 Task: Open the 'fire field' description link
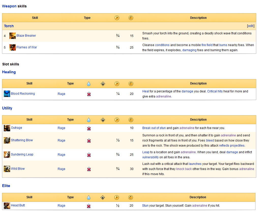[x=207, y=45]
